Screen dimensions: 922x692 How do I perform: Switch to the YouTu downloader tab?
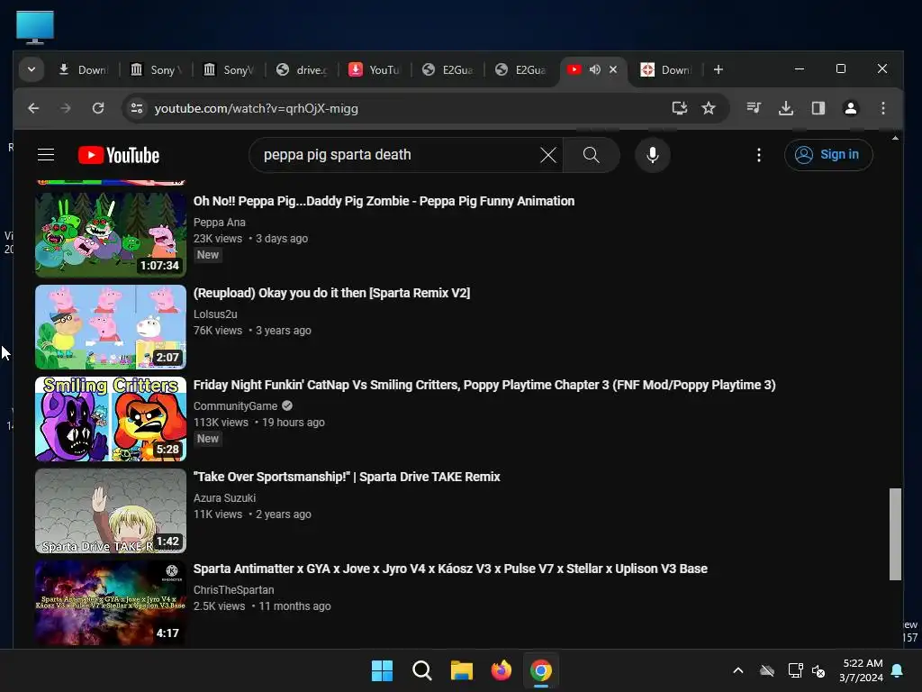pyautogui.click(x=375, y=70)
